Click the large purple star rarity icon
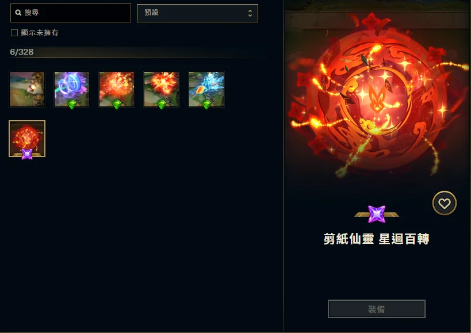Viewport: 471px width, 333px height. coord(377,214)
